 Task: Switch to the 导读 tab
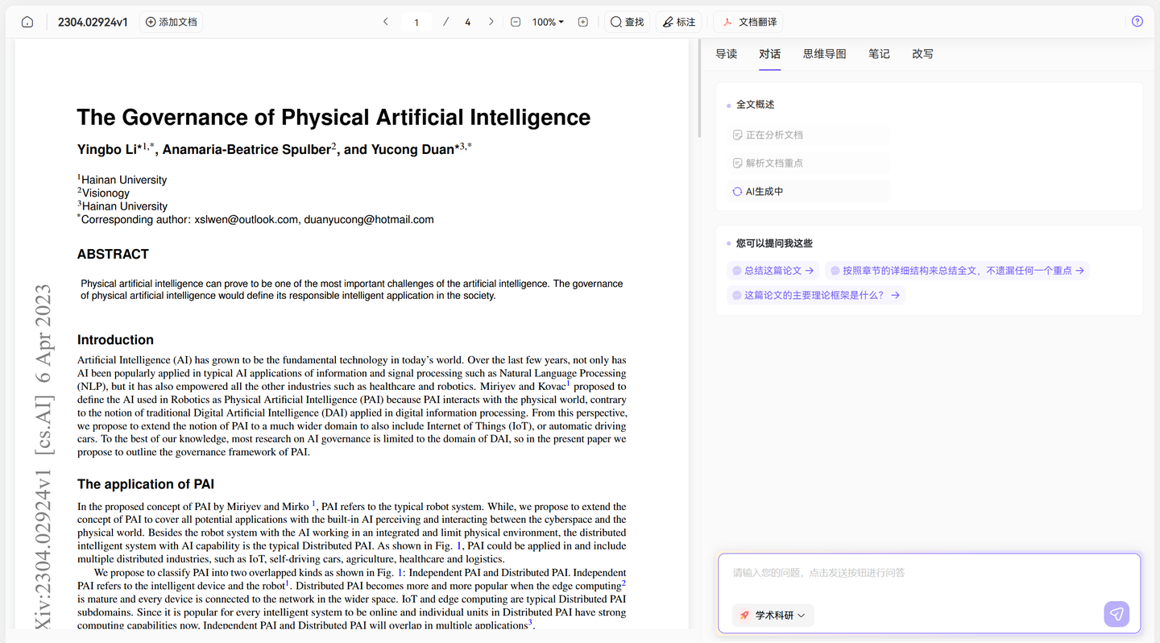[727, 54]
